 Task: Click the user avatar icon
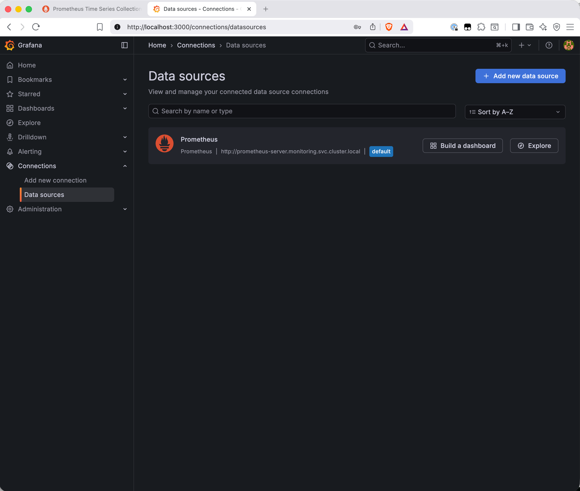pyautogui.click(x=568, y=45)
